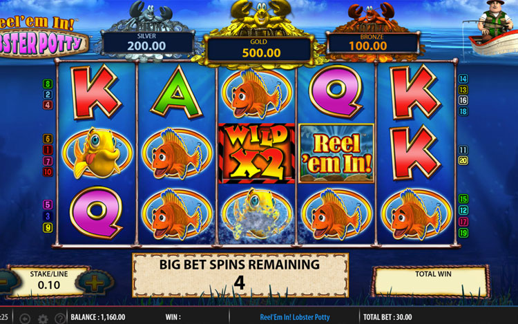Select payline number 14 marker
This screenshot has width=518, height=324.
[x=463, y=79]
